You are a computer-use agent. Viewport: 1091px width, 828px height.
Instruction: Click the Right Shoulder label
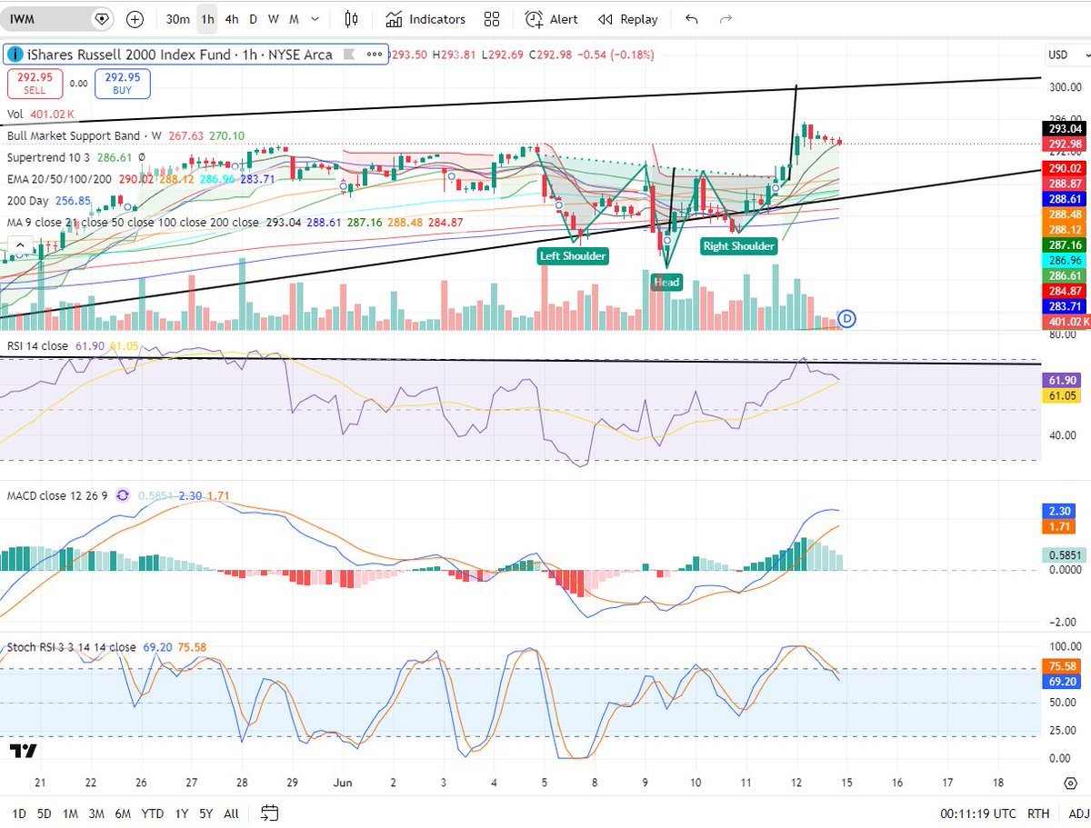pyautogui.click(x=738, y=245)
